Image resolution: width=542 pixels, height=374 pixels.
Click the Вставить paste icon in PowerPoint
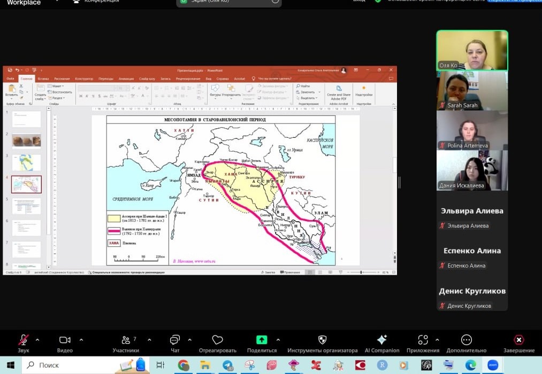(x=11, y=90)
